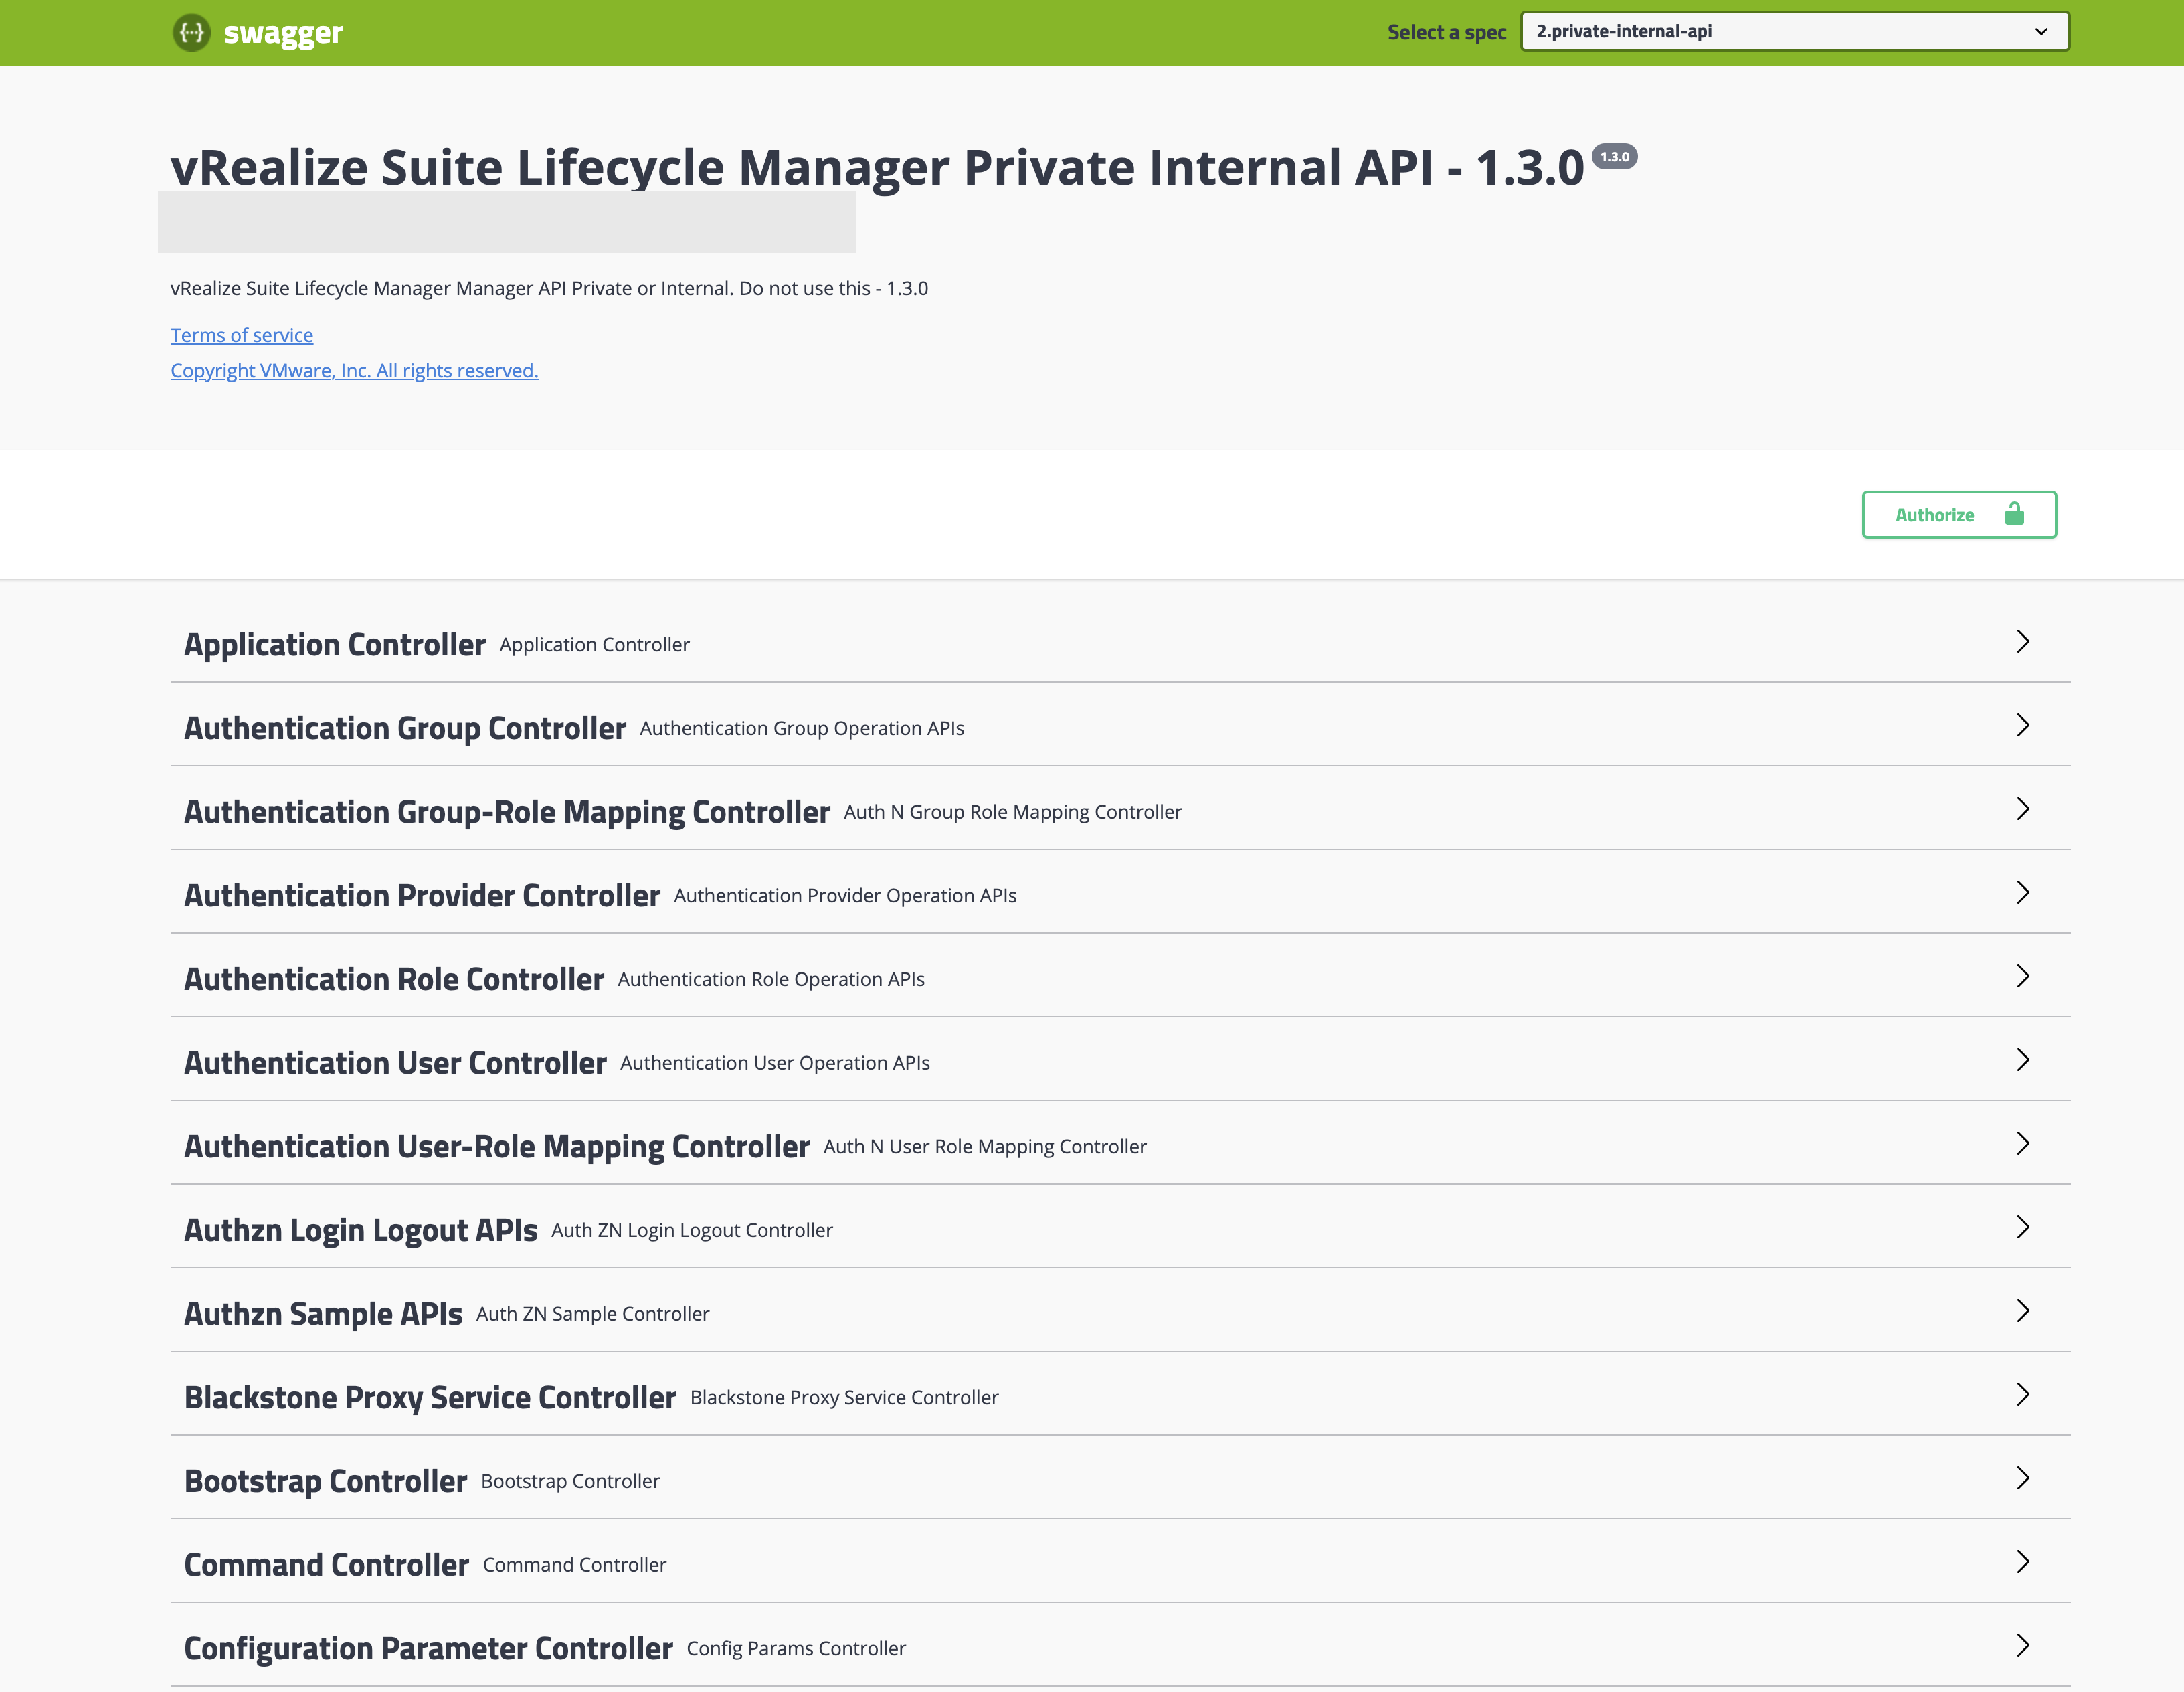Expand Authentication Group-Role Mapping Controller chevron
This screenshot has width=2184, height=1692.
tap(2022, 808)
